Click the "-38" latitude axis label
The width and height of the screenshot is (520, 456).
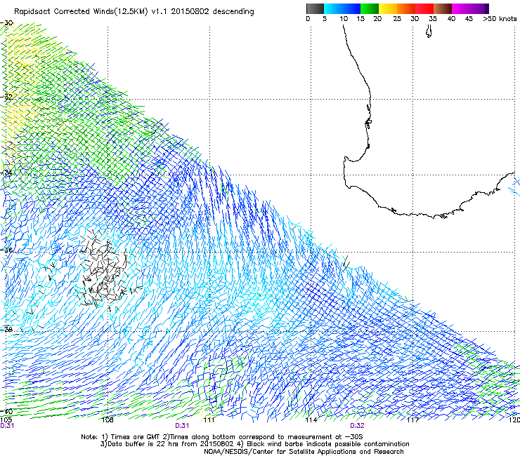coord(6,330)
